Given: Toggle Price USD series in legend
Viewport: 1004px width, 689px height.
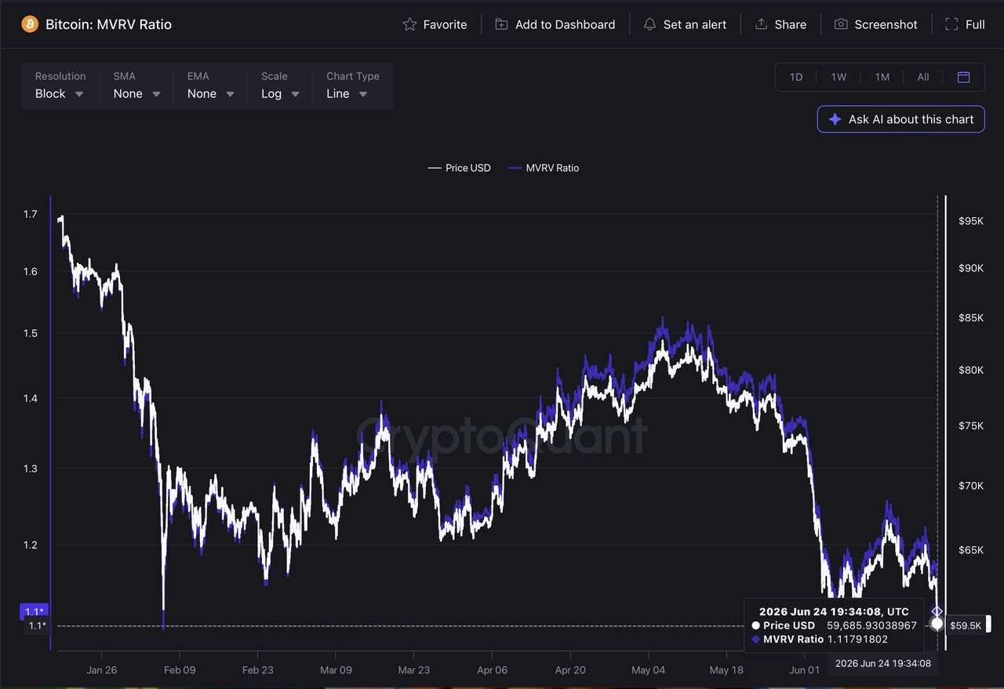Looking at the screenshot, I should point(460,168).
